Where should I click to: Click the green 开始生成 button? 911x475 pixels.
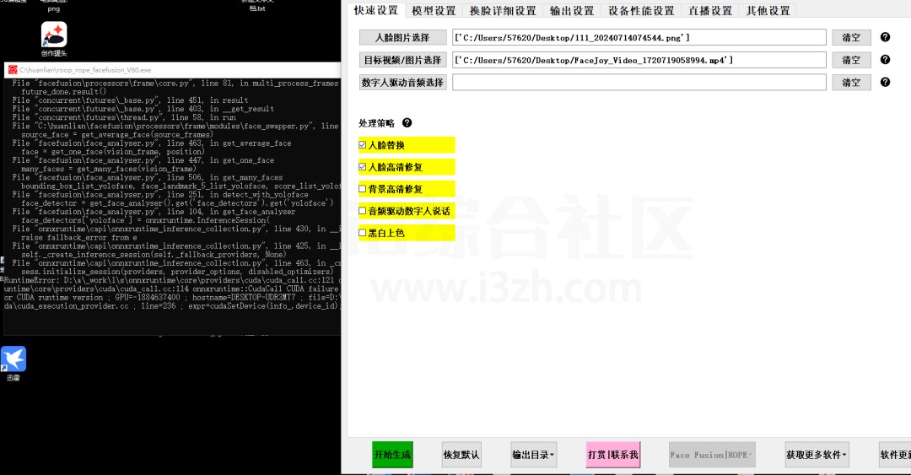pos(392,455)
